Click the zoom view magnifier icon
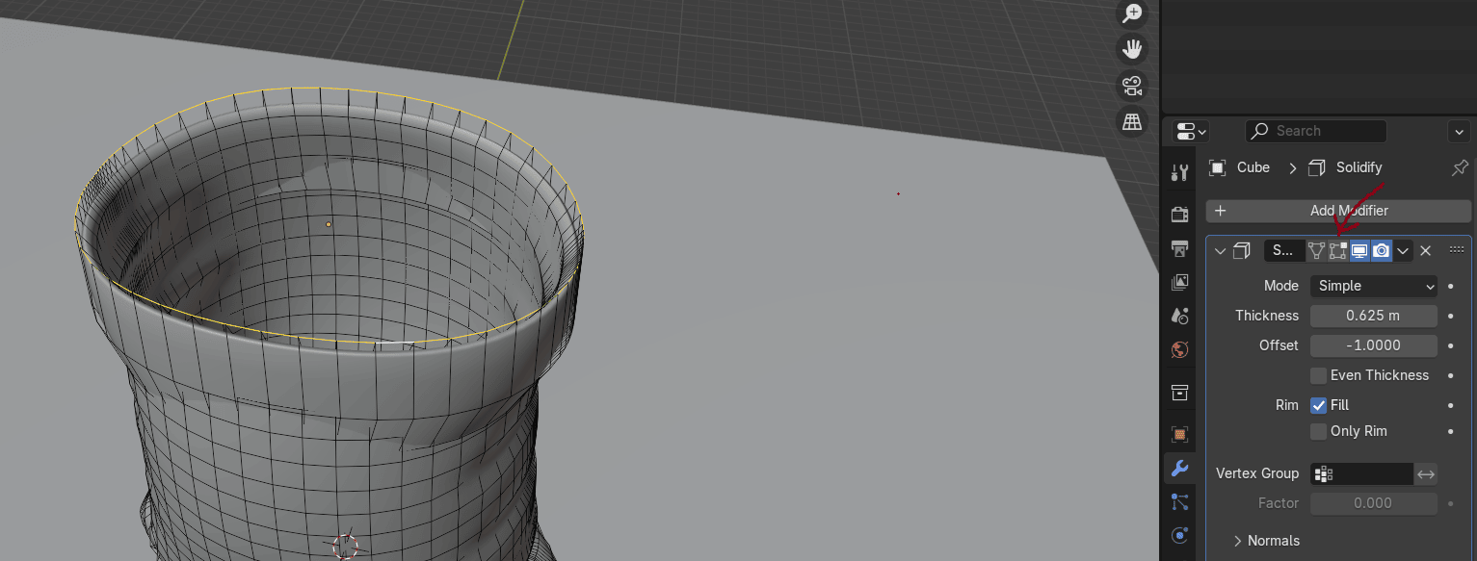1477x561 pixels. click(x=1131, y=13)
